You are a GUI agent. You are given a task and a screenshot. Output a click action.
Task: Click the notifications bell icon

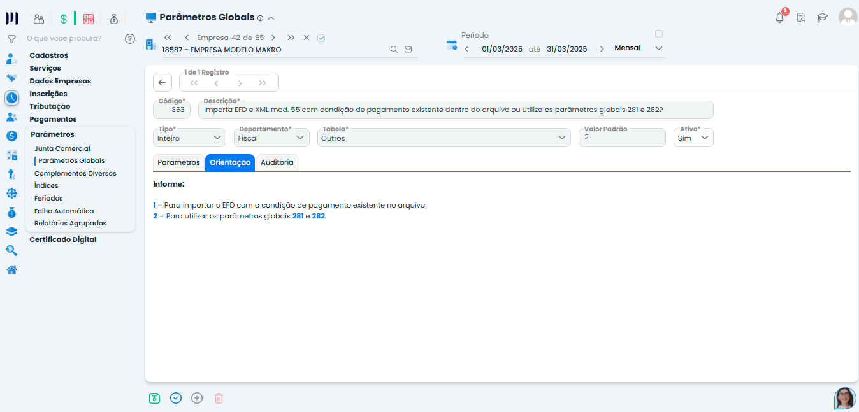click(x=779, y=18)
